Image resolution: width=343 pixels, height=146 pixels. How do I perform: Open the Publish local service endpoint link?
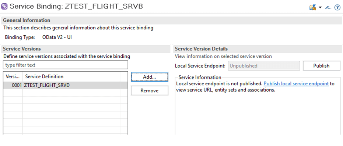click(x=296, y=83)
